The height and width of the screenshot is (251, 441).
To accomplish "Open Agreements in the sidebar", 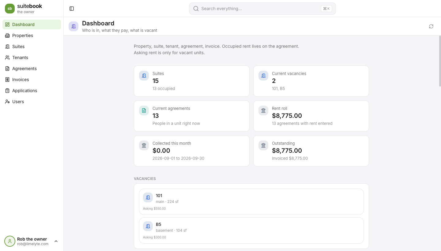I will coord(32,69).
